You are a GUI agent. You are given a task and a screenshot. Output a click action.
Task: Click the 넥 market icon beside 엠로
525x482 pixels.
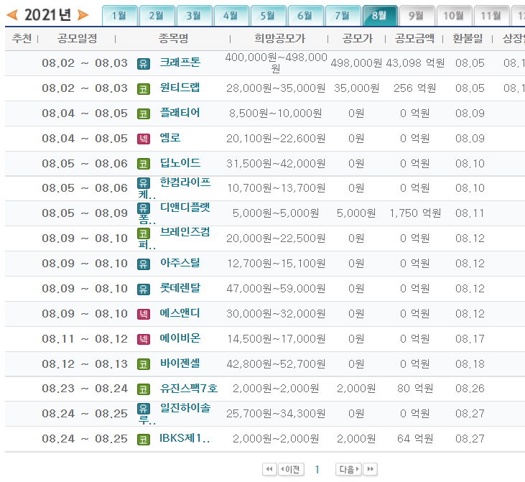coord(144,139)
